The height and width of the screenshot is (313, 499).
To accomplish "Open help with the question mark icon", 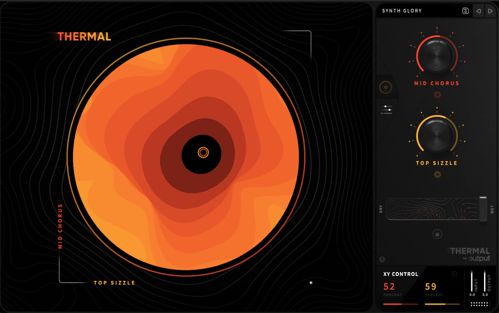I will [x=382, y=259].
